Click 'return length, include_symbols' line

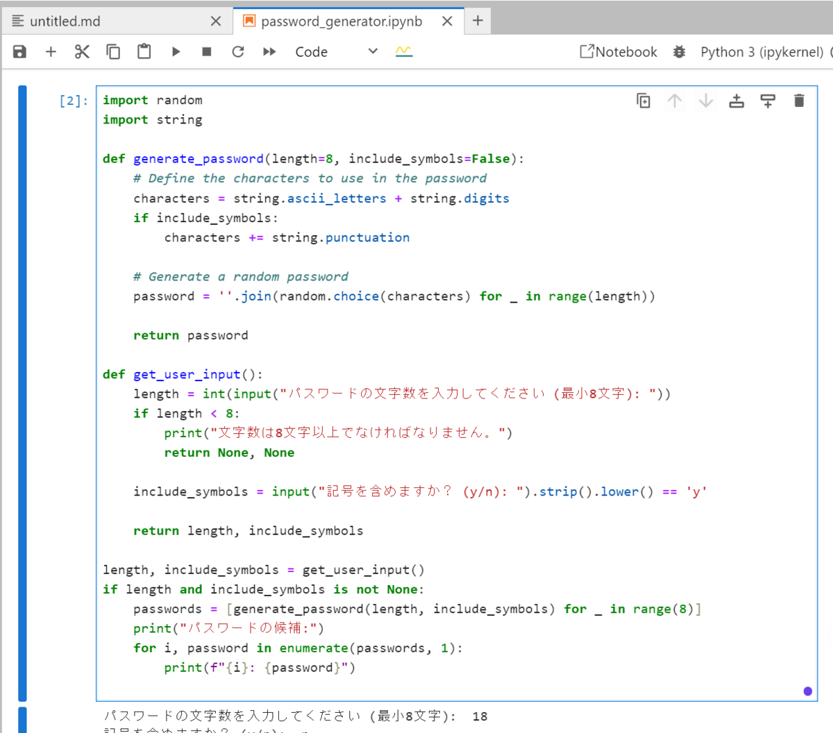(x=249, y=530)
